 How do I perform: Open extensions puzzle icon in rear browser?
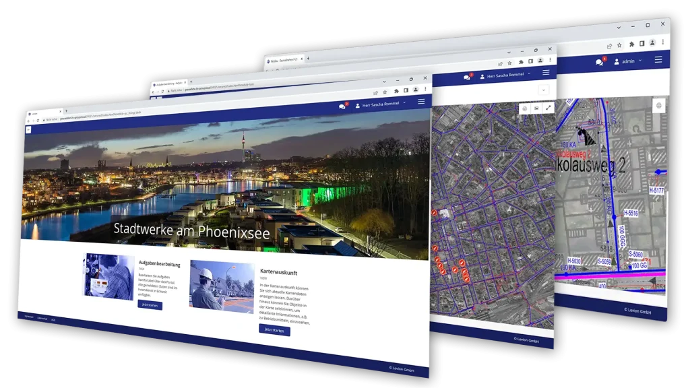click(631, 44)
